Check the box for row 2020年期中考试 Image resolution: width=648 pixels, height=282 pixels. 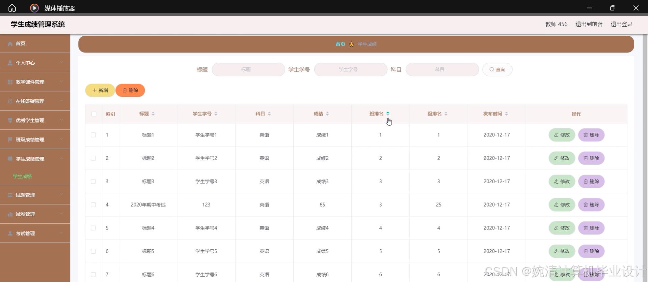tap(93, 205)
